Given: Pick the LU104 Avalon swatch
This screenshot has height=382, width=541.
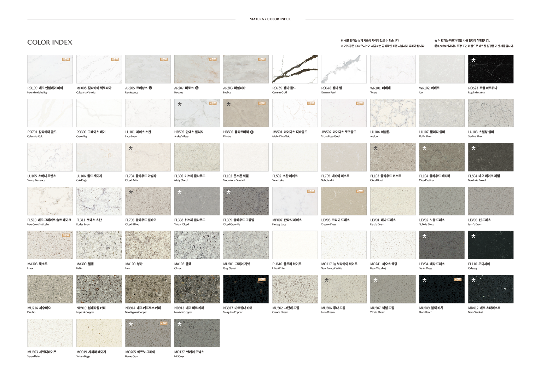Looking at the screenshot, I should click(x=393, y=113).
